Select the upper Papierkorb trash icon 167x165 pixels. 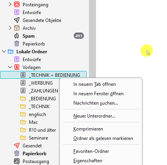17,44
